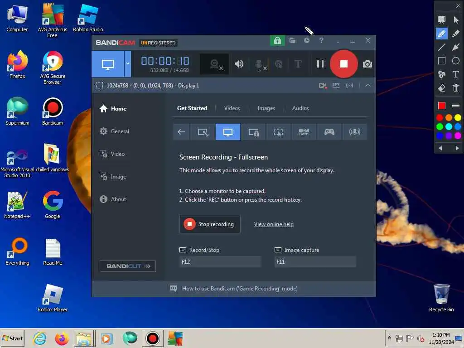Toggle the text overlay option
This screenshot has width=464, height=348.
[298, 64]
